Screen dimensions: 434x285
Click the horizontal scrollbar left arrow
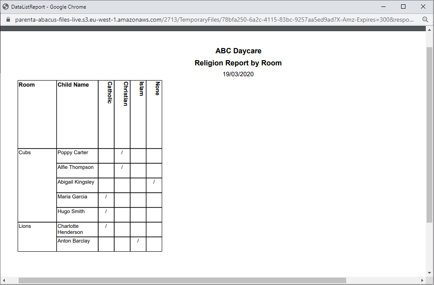[x=4, y=280]
